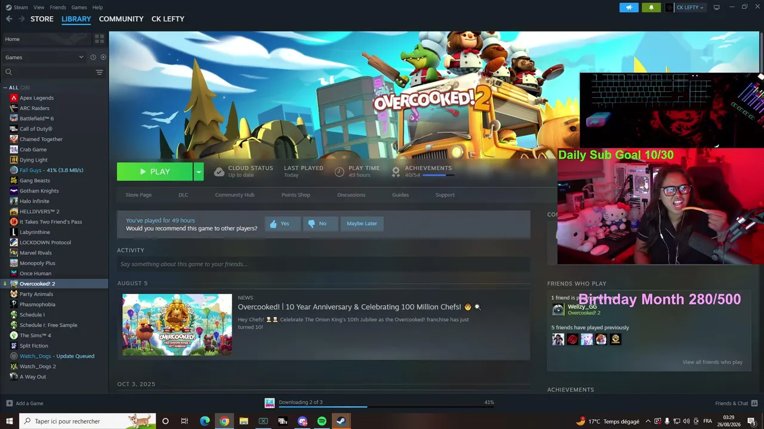Open File Explorer from the taskbar
Screen dimensions: 764x429
244,421
